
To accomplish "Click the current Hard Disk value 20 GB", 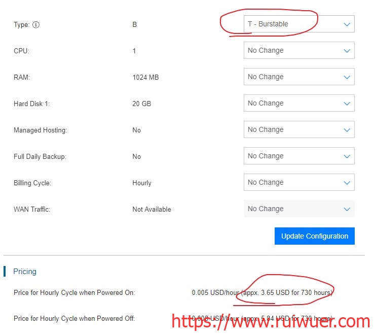I will click(x=141, y=104).
